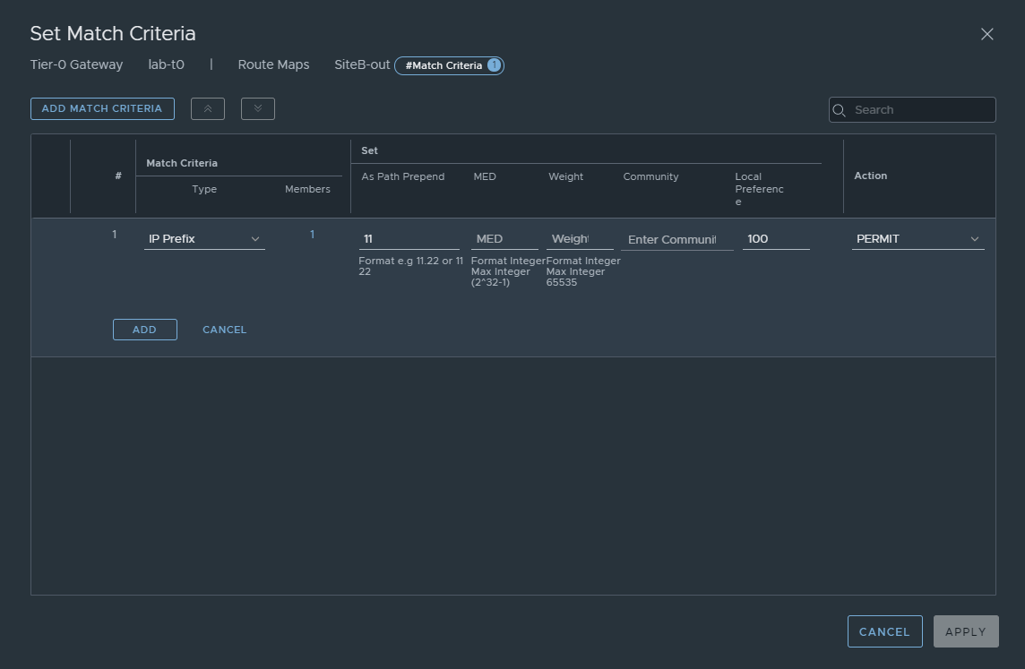Click the ADD button in the row
This screenshot has height=669, width=1025.
click(x=144, y=330)
